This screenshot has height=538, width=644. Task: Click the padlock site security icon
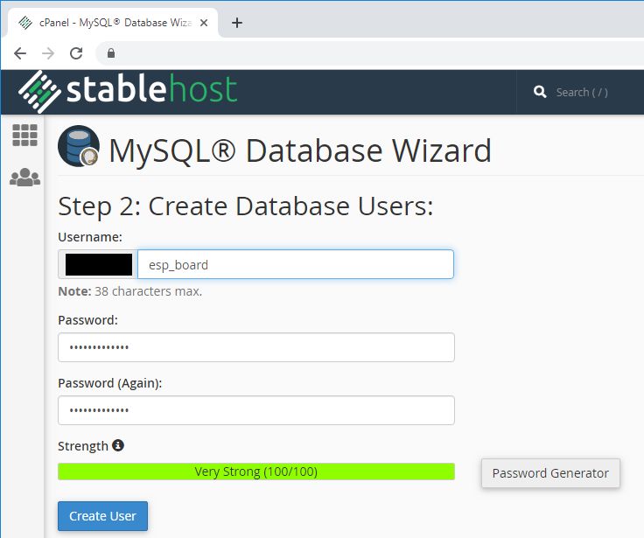click(111, 53)
